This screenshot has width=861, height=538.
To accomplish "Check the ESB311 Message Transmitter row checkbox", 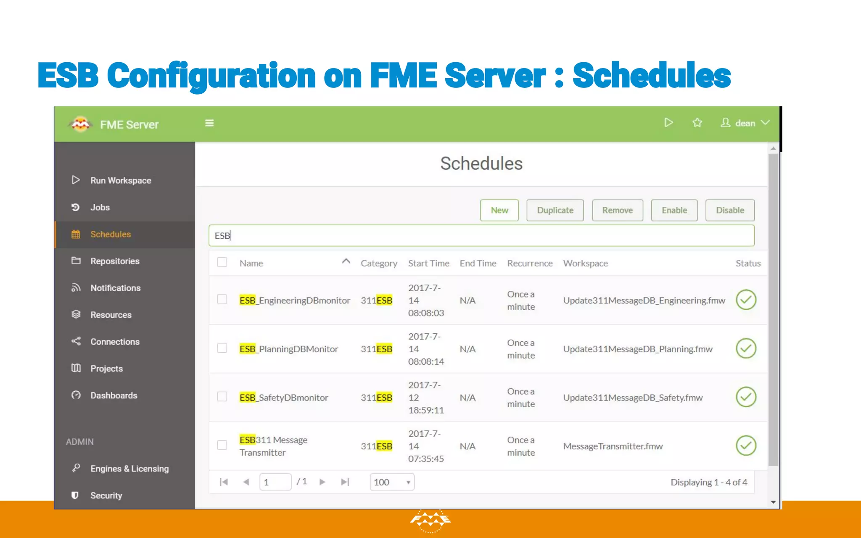I will pos(222,445).
